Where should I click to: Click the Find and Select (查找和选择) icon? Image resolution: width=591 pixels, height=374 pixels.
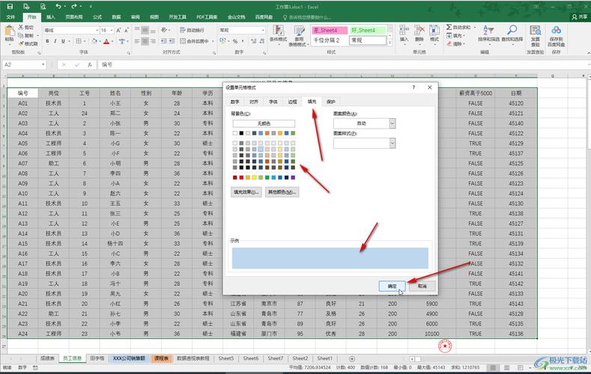coord(512,34)
